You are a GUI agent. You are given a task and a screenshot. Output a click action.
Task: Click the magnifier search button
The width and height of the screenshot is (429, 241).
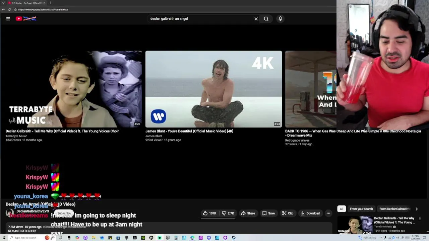pyautogui.click(x=266, y=19)
